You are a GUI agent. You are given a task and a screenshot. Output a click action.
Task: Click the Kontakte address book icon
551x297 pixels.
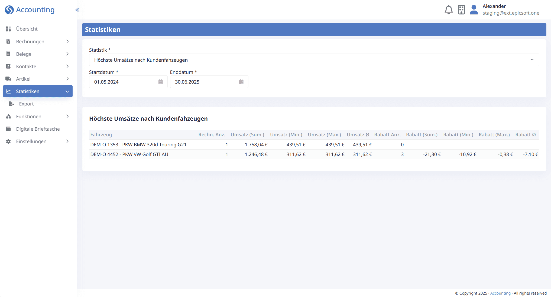coord(8,66)
